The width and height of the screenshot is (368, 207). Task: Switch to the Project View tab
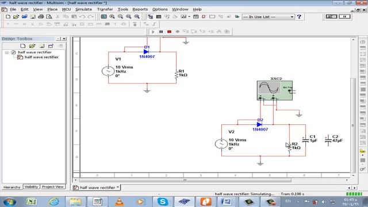coord(53,187)
